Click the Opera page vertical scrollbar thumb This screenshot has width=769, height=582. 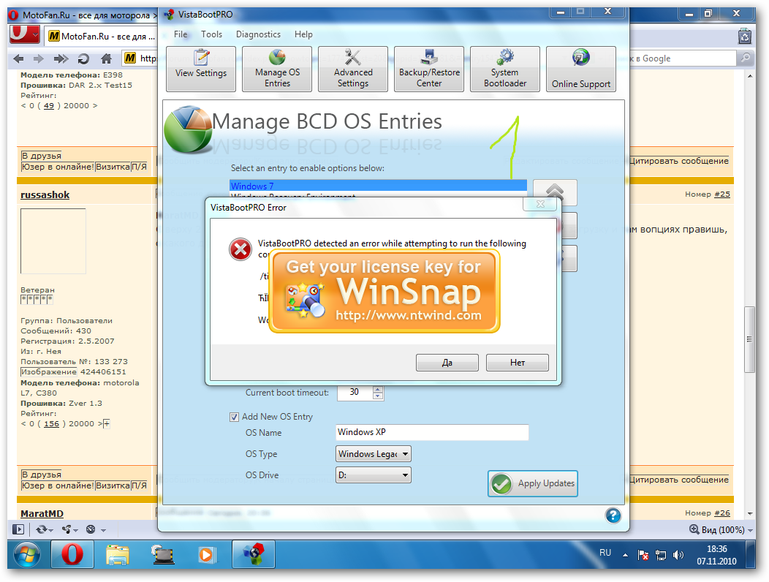pos(749,339)
